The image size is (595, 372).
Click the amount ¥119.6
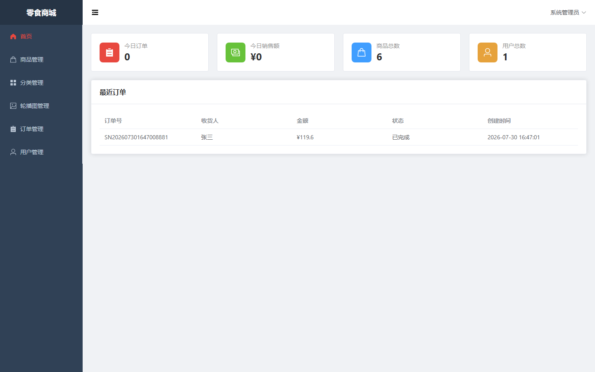point(305,137)
